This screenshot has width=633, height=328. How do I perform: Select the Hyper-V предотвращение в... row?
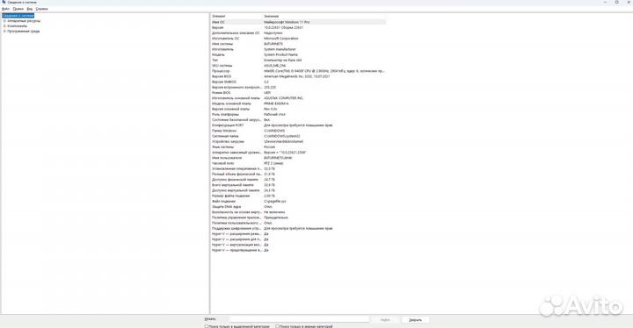tap(298, 250)
